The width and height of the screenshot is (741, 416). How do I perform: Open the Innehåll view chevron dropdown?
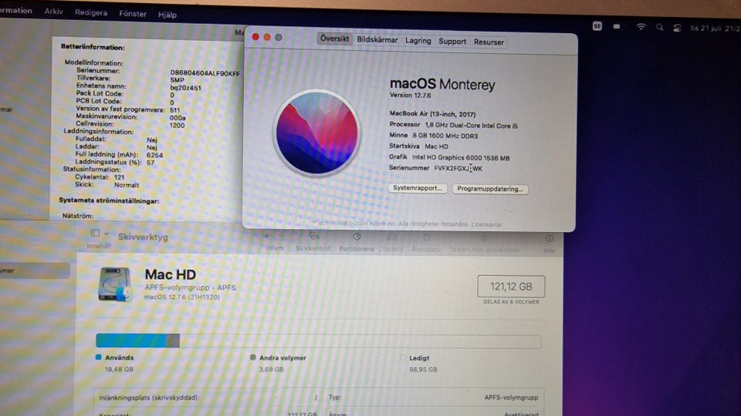107,233
